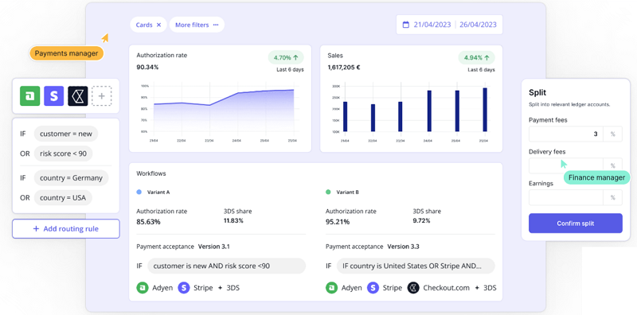Image resolution: width=637 pixels, height=315 pixels.
Task: Click the percent sign beside Earnings
Action: click(x=612, y=198)
